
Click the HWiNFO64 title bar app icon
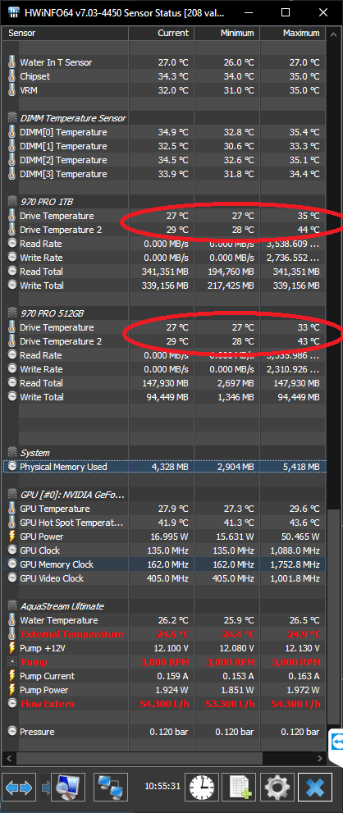point(14,12)
